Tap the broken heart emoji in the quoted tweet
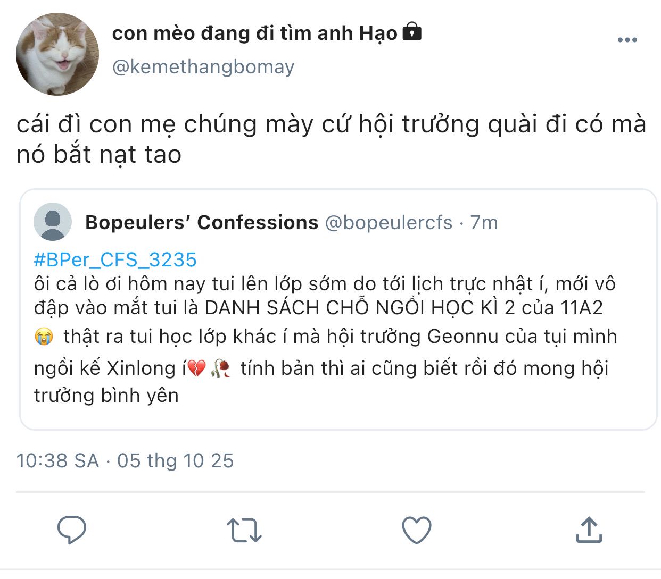The width and height of the screenshot is (661, 579). tap(197, 368)
